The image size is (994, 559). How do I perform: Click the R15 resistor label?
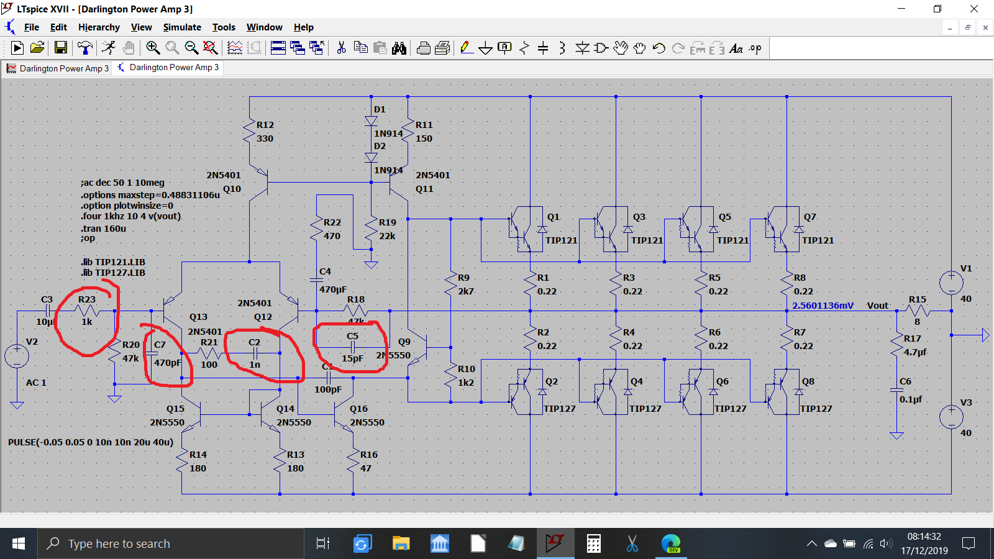tap(917, 299)
